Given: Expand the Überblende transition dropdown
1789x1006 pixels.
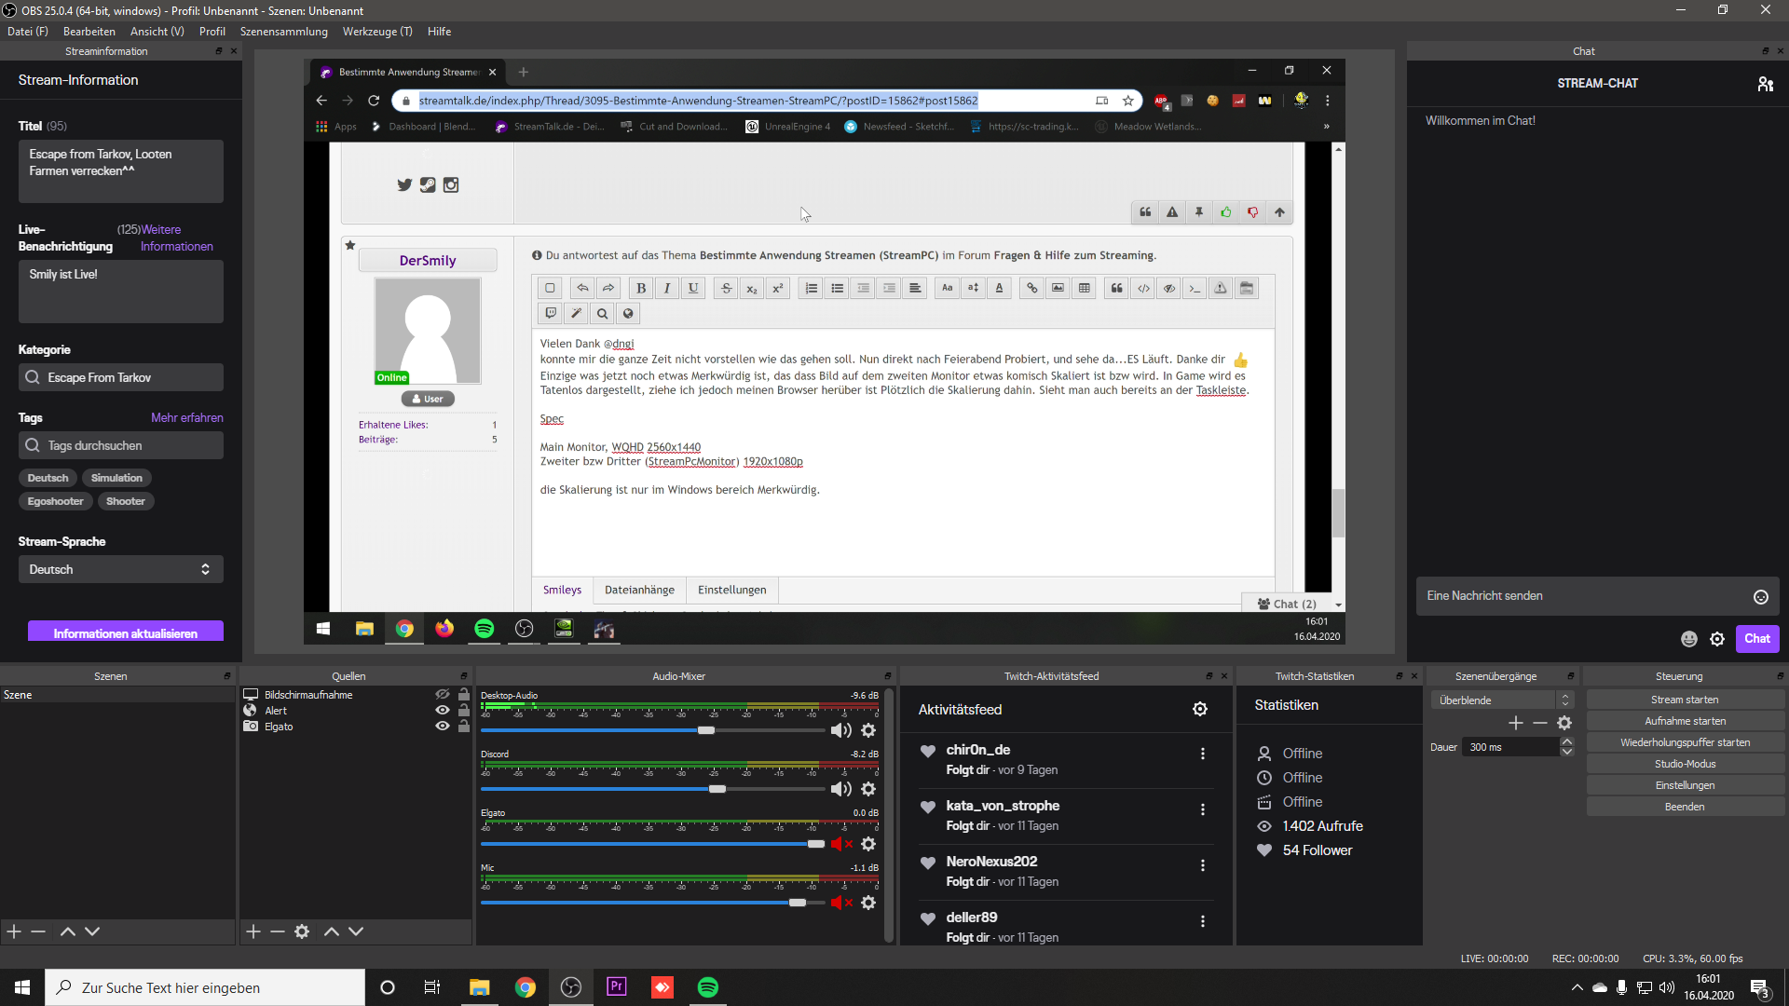Looking at the screenshot, I should 1501,700.
